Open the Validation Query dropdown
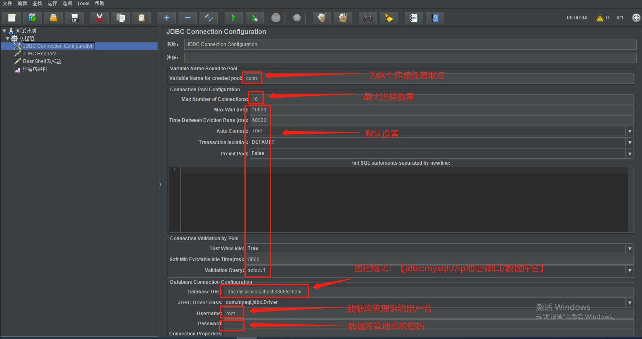642x339 pixels. click(x=629, y=270)
